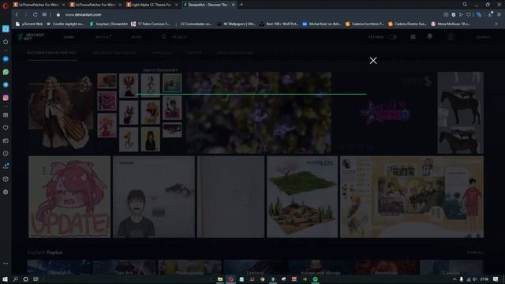
Task: Open the Windows notification center
Action: (x=496, y=279)
